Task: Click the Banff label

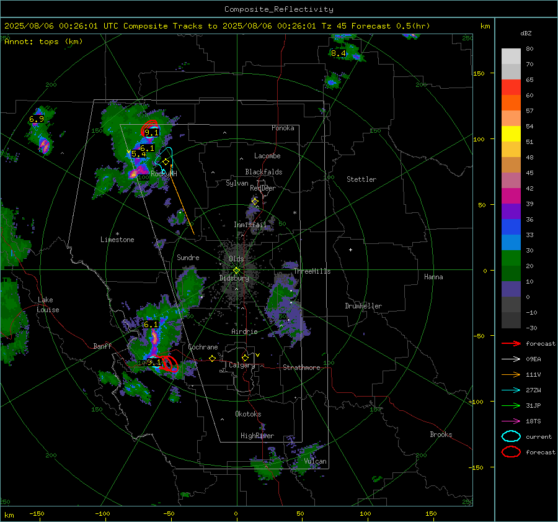Action: tap(102, 346)
